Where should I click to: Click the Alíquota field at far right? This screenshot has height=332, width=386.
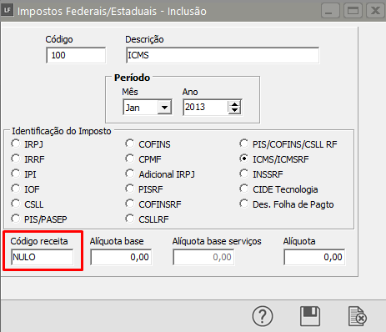pyautogui.click(x=314, y=257)
